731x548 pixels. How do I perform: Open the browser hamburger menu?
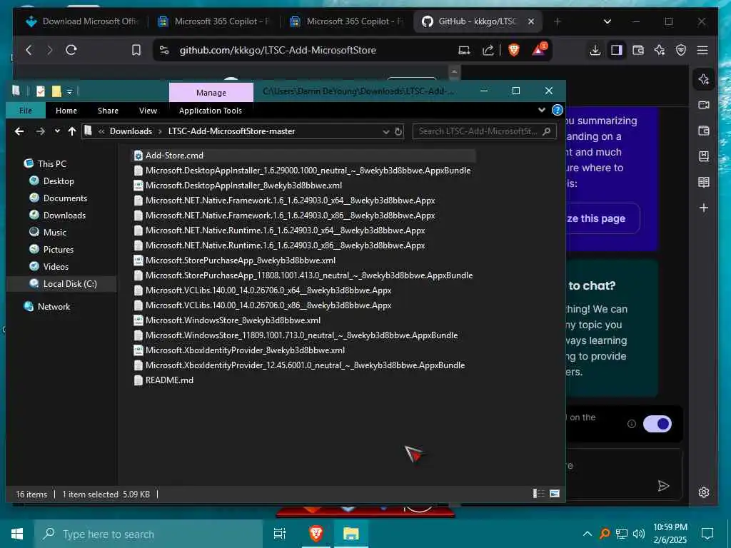point(702,50)
